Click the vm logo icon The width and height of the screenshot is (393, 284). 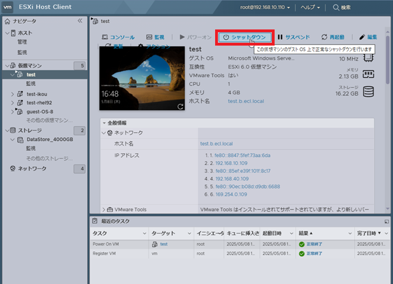point(8,7)
